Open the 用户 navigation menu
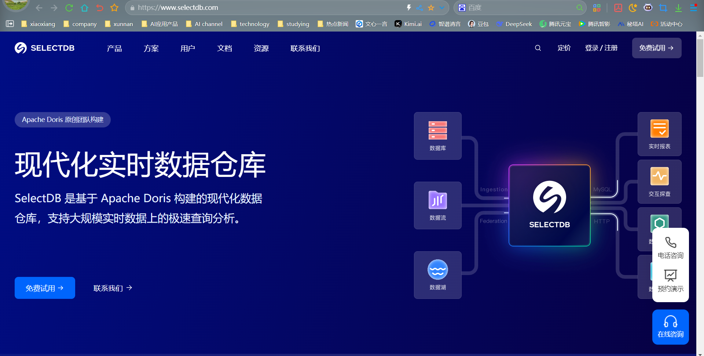The height and width of the screenshot is (356, 704). pyautogui.click(x=188, y=48)
